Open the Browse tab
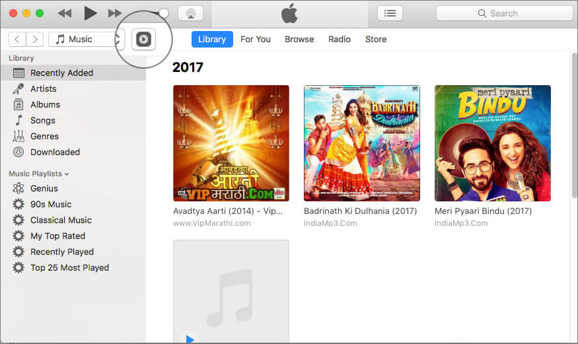 [x=299, y=40]
